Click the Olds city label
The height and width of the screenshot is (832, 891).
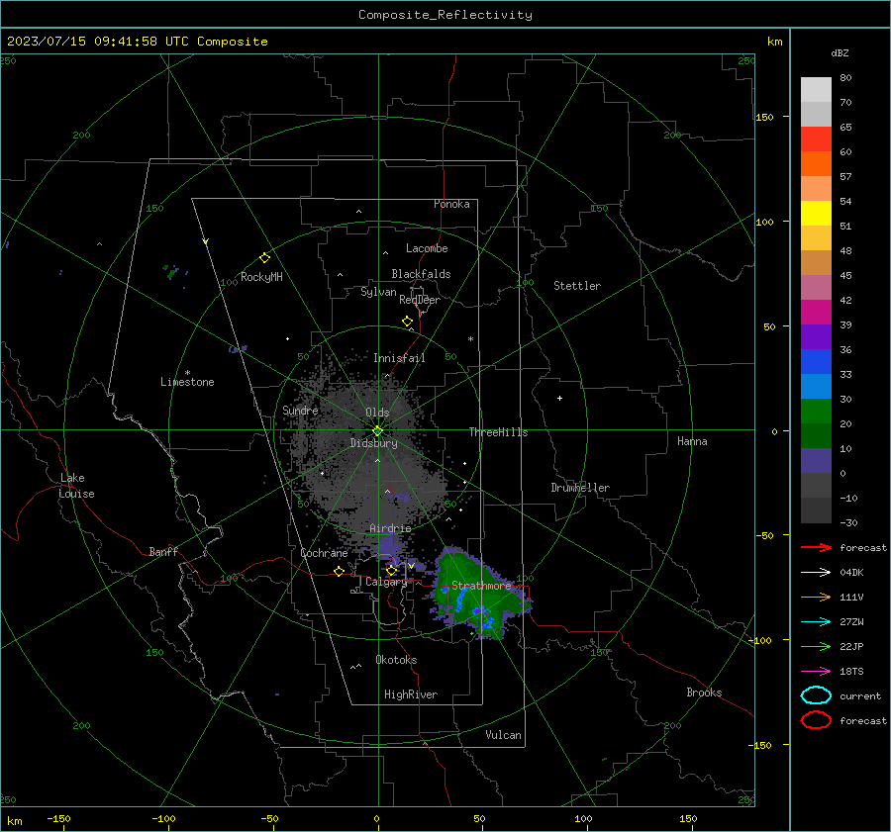pyautogui.click(x=377, y=413)
